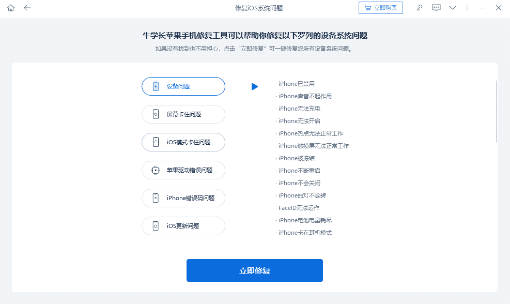
Task: Select the iPhone错误码问题 category
Action: coord(183,198)
